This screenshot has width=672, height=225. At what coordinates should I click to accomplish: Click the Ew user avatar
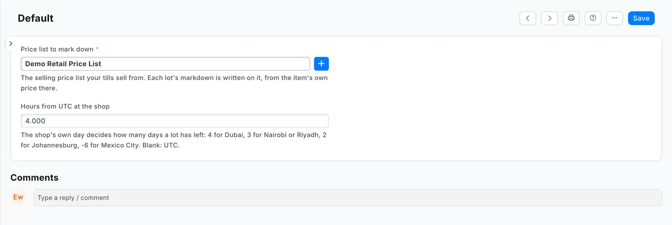coord(18,197)
